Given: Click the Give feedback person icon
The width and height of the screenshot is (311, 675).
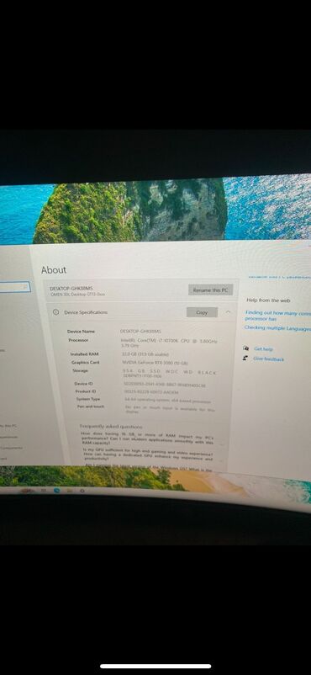Looking at the screenshot, I should (x=245, y=358).
